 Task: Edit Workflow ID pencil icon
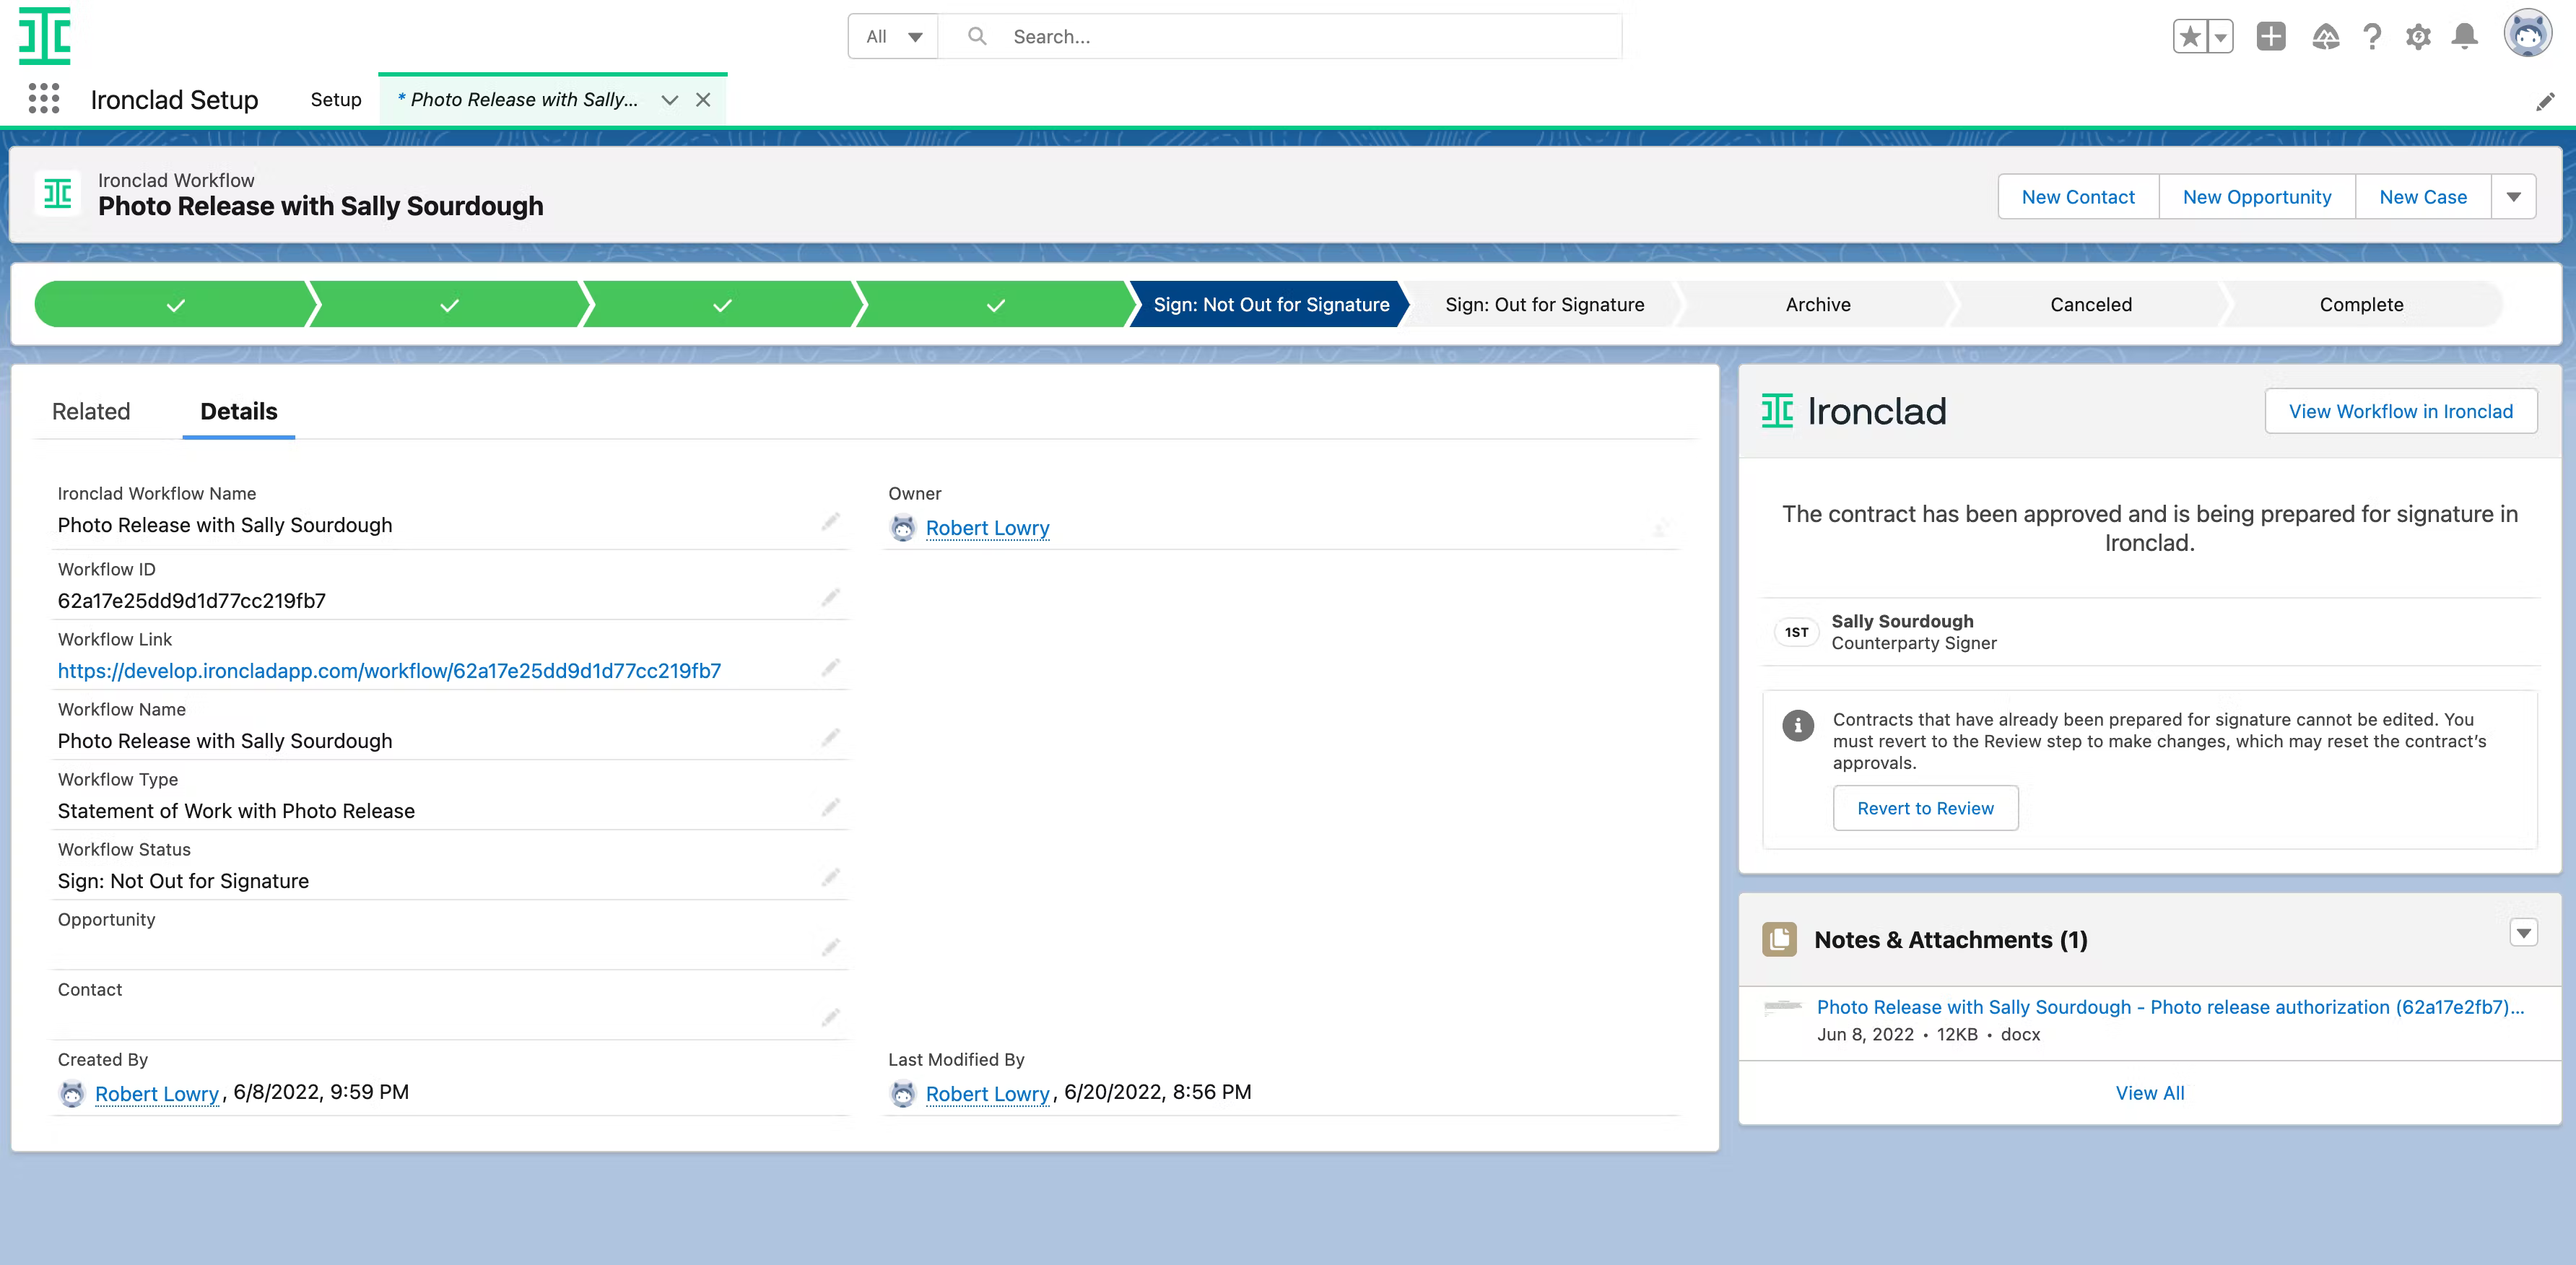click(830, 598)
